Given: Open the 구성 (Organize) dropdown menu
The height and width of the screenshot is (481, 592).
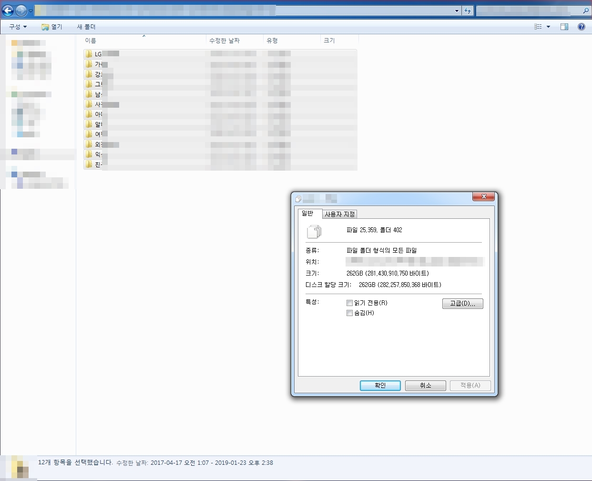Looking at the screenshot, I should [18, 27].
